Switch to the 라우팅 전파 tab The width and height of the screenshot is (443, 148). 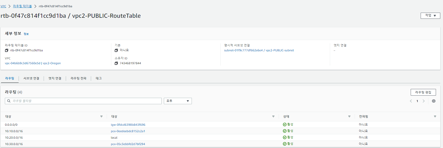point(78,78)
